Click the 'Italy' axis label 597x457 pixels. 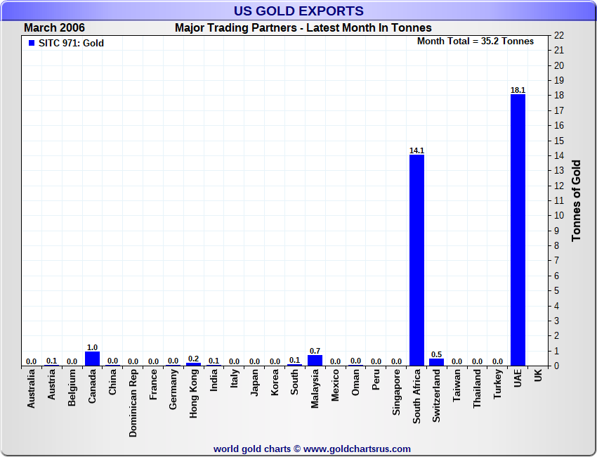234,378
